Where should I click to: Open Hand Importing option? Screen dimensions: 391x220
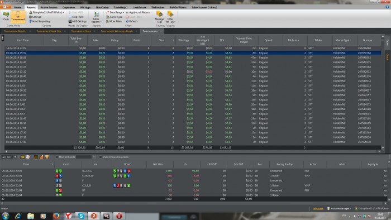[39, 21]
